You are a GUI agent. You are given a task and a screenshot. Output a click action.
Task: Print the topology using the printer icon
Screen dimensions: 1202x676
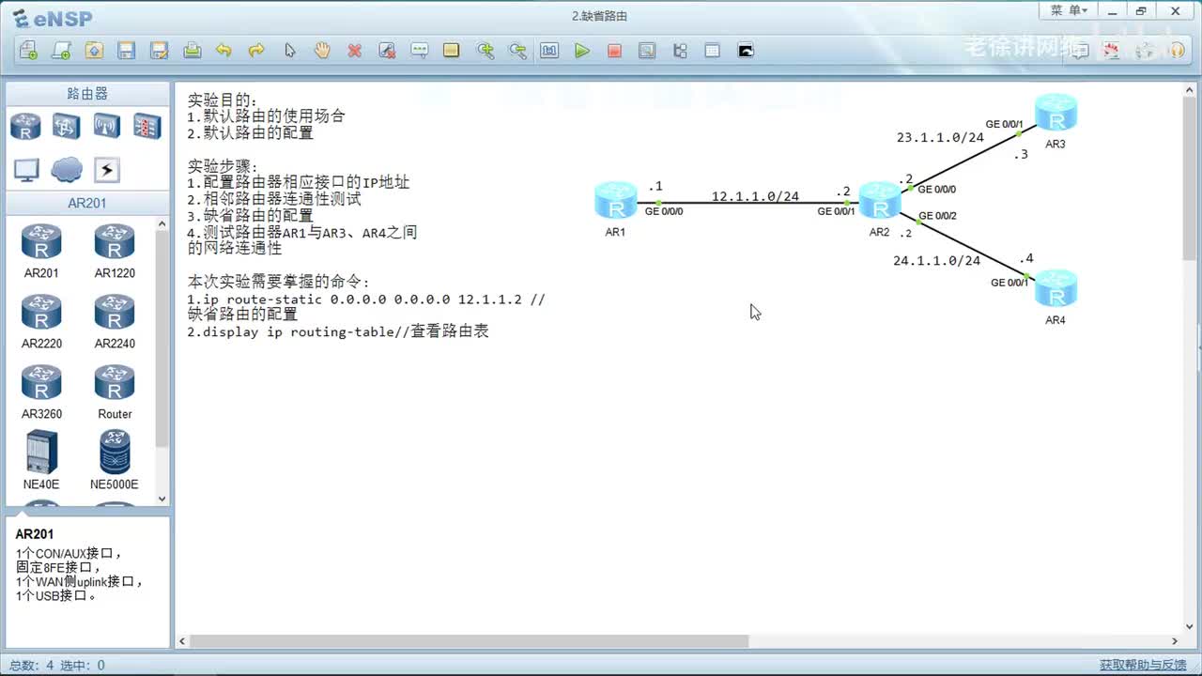tap(192, 51)
